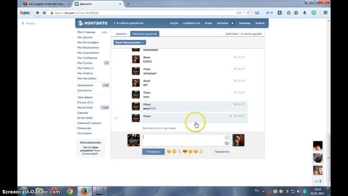The width and height of the screenshot is (348, 196).
Task: Close the Диалоги browser tab
Action: click(120, 4)
